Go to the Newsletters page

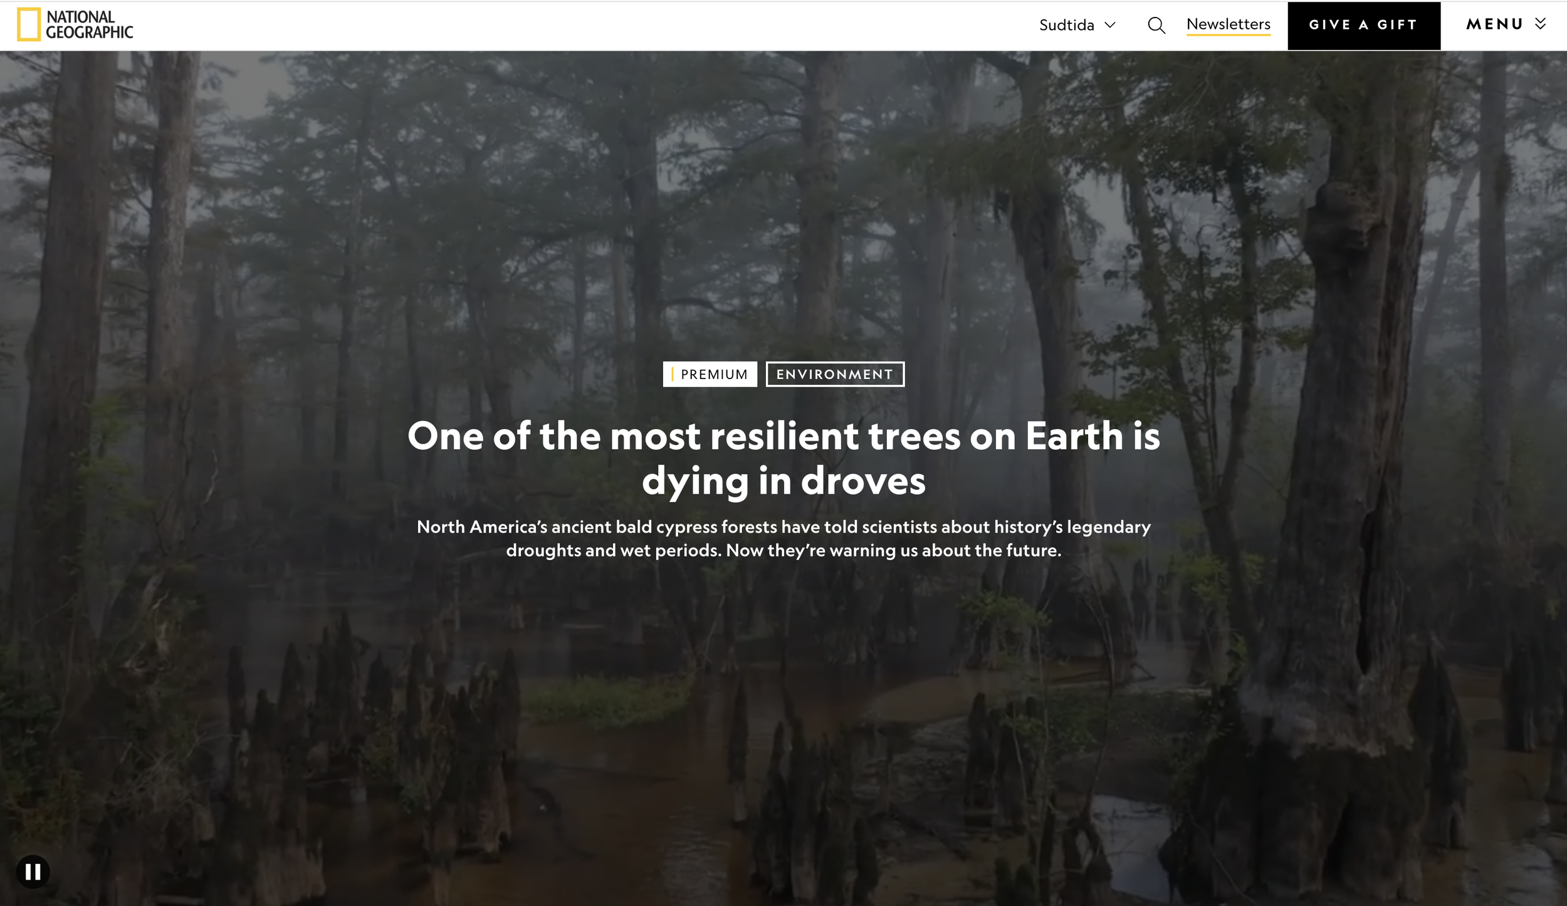pos(1228,24)
